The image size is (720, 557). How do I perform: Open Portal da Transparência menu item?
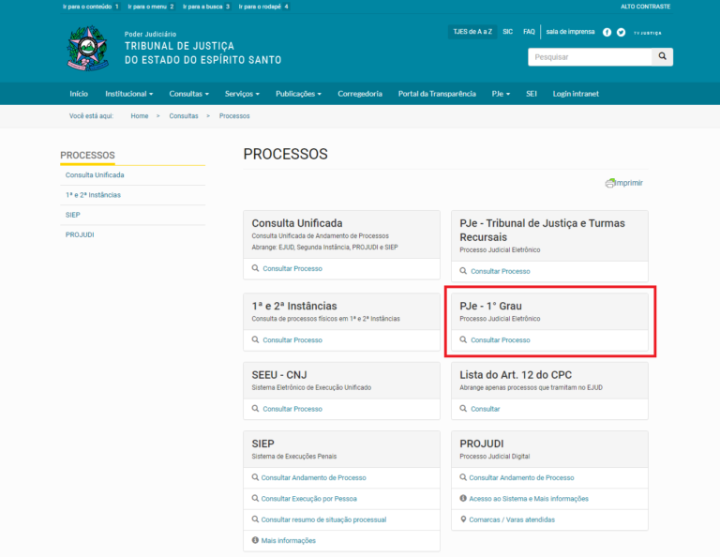coord(437,94)
